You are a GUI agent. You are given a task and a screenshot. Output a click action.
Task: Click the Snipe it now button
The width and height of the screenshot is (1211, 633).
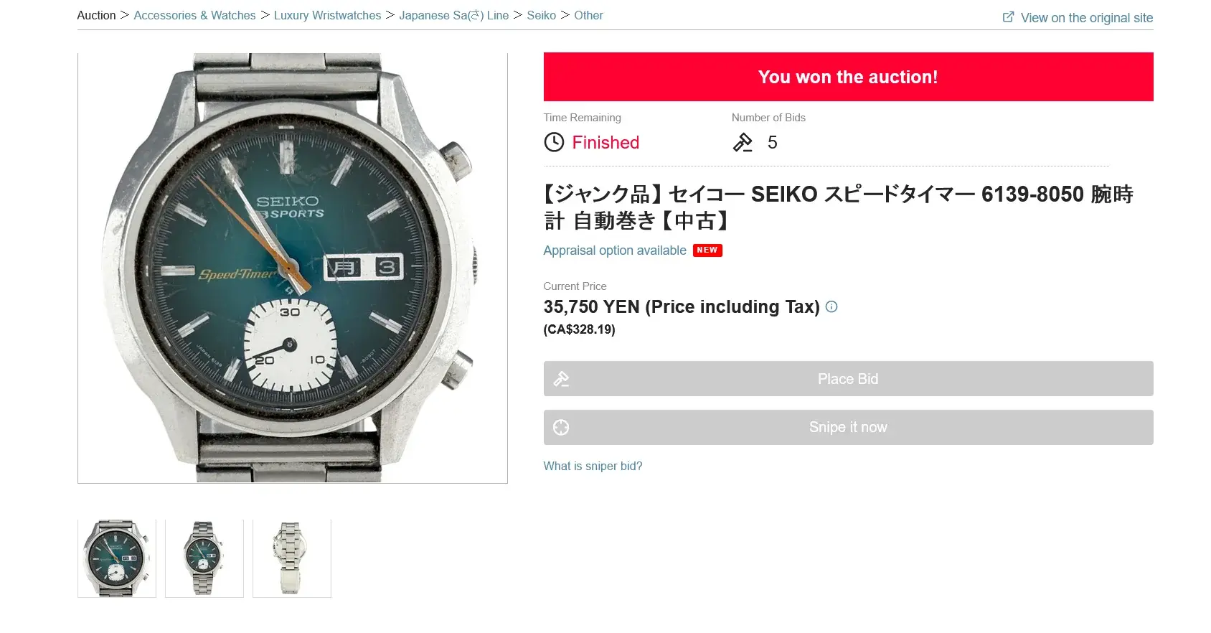tap(848, 427)
